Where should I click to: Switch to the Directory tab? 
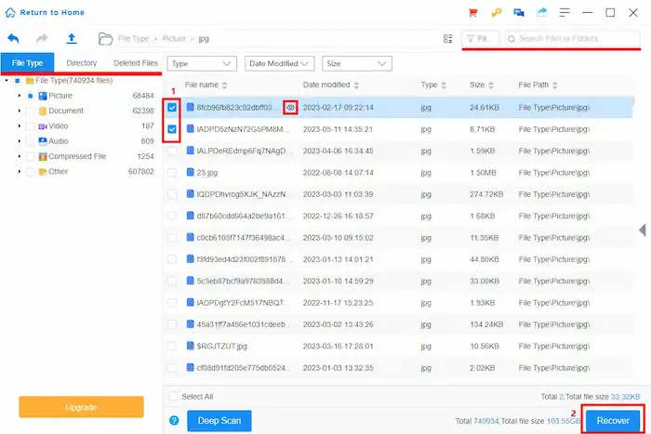click(x=82, y=63)
